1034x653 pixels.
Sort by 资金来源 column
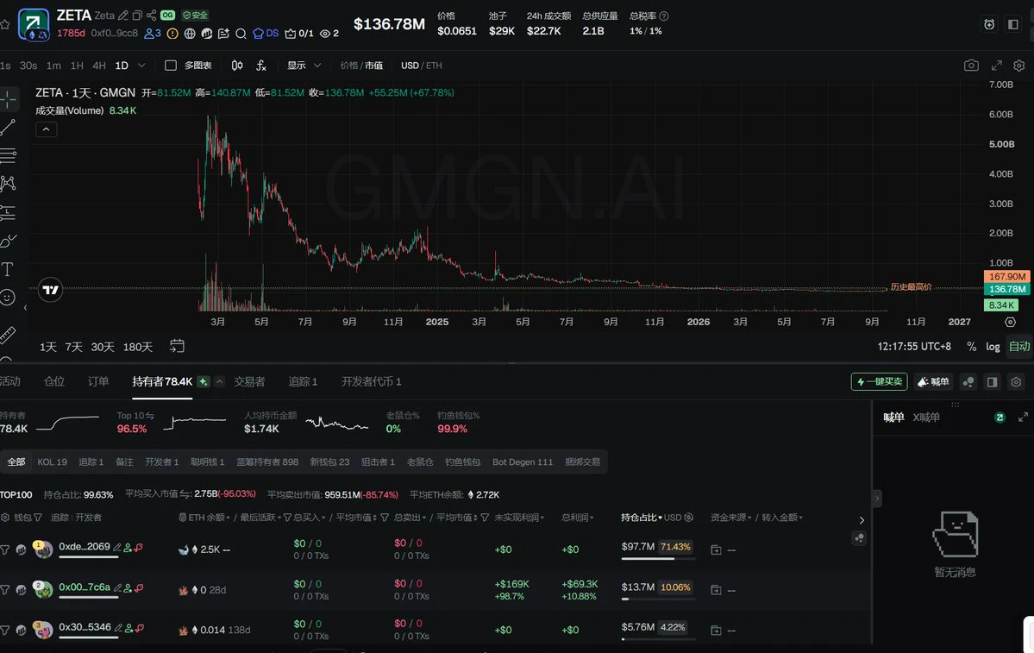click(731, 518)
